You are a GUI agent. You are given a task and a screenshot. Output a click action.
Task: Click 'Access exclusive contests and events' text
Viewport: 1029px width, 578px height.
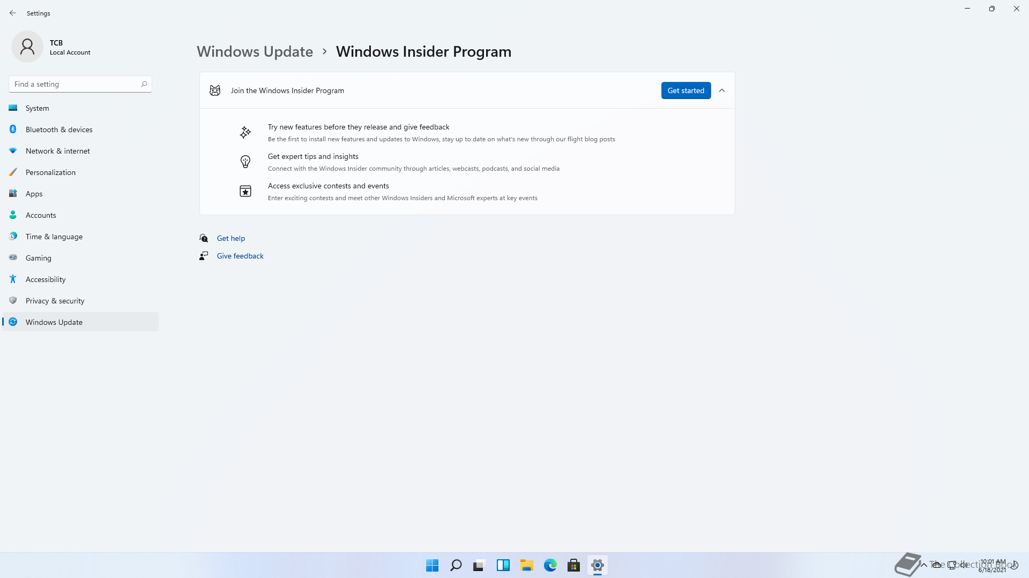click(x=329, y=186)
